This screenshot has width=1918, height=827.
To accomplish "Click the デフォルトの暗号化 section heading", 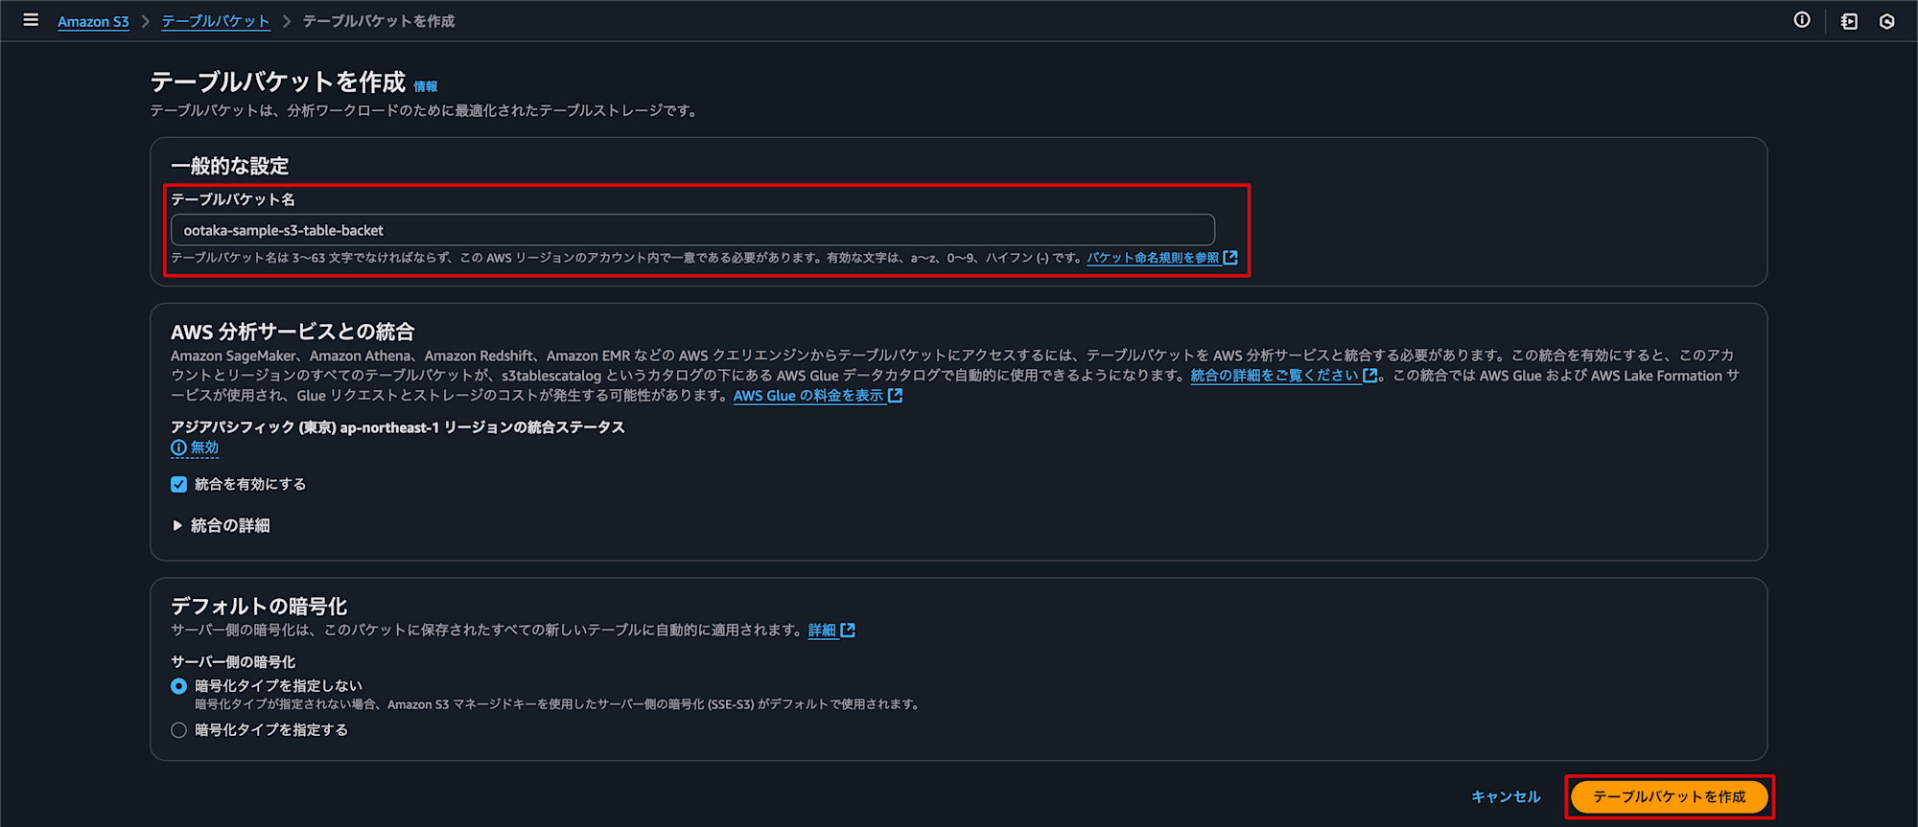I will pyautogui.click(x=259, y=606).
